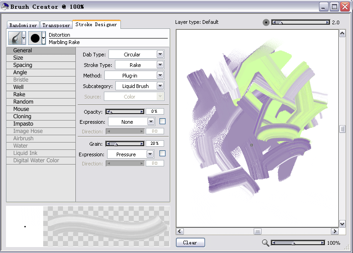Screen dimensions: 353x253
Task: Open the Cloning section
Action: pyautogui.click(x=41, y=116)
